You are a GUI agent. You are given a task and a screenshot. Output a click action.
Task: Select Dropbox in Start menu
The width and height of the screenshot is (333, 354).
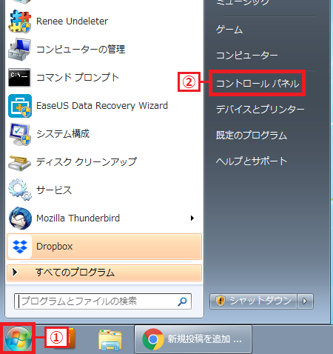coord(104,247)
